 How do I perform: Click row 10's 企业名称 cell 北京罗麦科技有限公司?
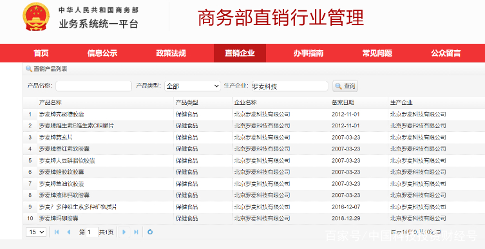262,218
